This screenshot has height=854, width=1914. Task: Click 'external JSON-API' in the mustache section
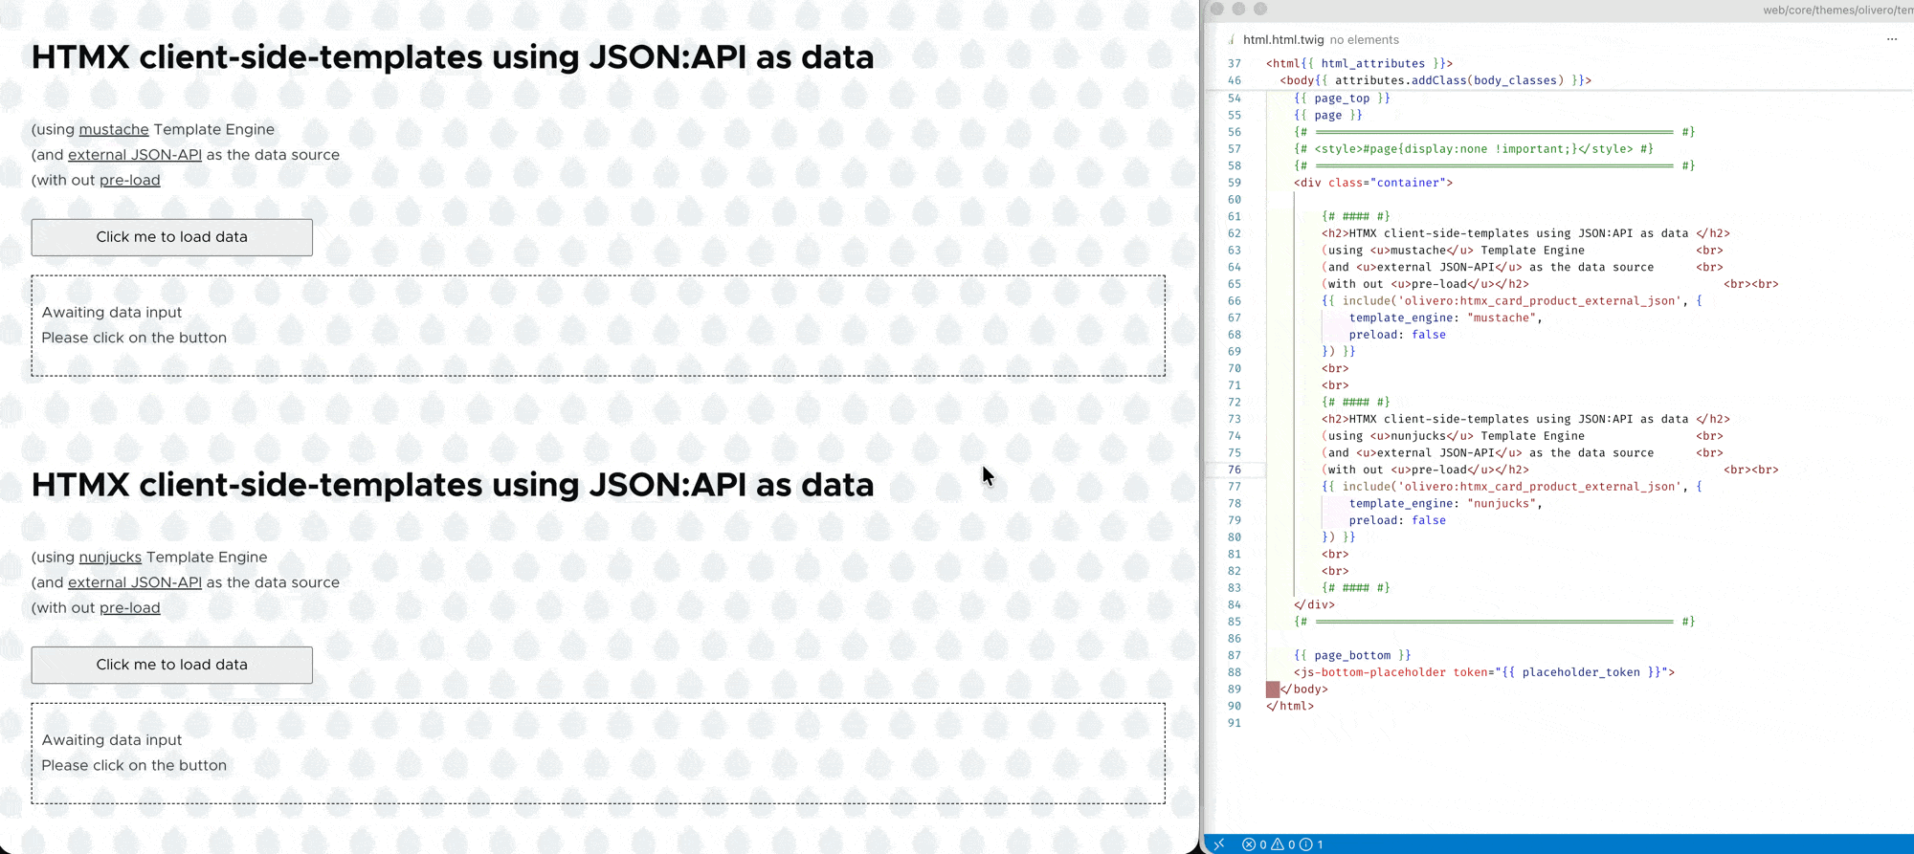click(135, 155)
